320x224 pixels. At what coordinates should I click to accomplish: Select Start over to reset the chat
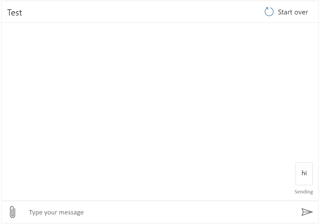coord(292,12)
